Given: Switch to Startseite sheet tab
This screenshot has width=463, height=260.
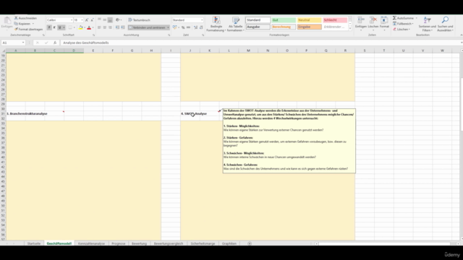Looking at the screenshot, I should (x=34, y=243).
